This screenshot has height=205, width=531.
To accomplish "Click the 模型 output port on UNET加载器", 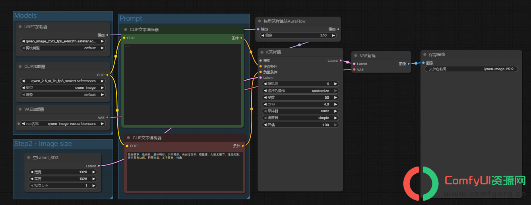I will pyautogui.click(x=107, y=35).
